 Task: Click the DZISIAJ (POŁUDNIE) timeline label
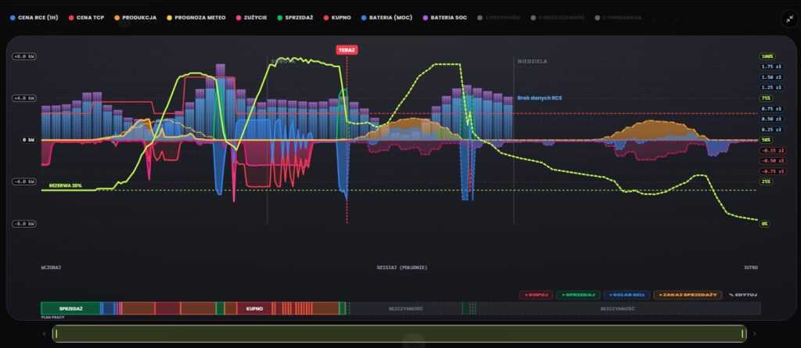click(x=402, y=267)
